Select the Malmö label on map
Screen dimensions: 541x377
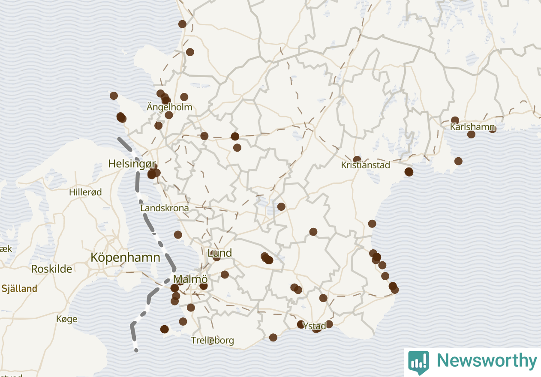point(190,279)
